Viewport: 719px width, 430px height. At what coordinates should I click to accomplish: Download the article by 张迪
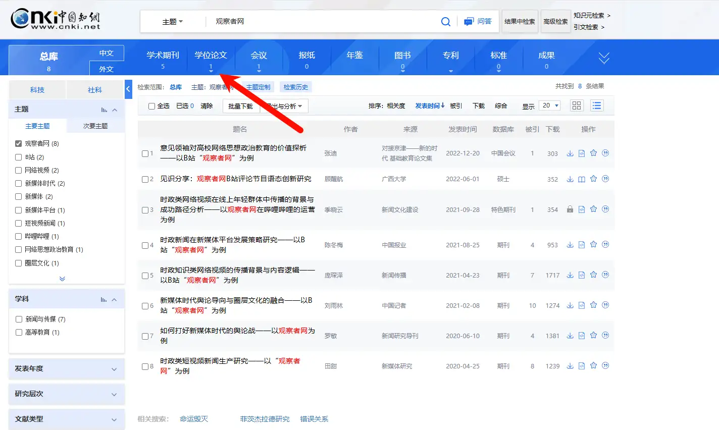[x=570, y=153]
